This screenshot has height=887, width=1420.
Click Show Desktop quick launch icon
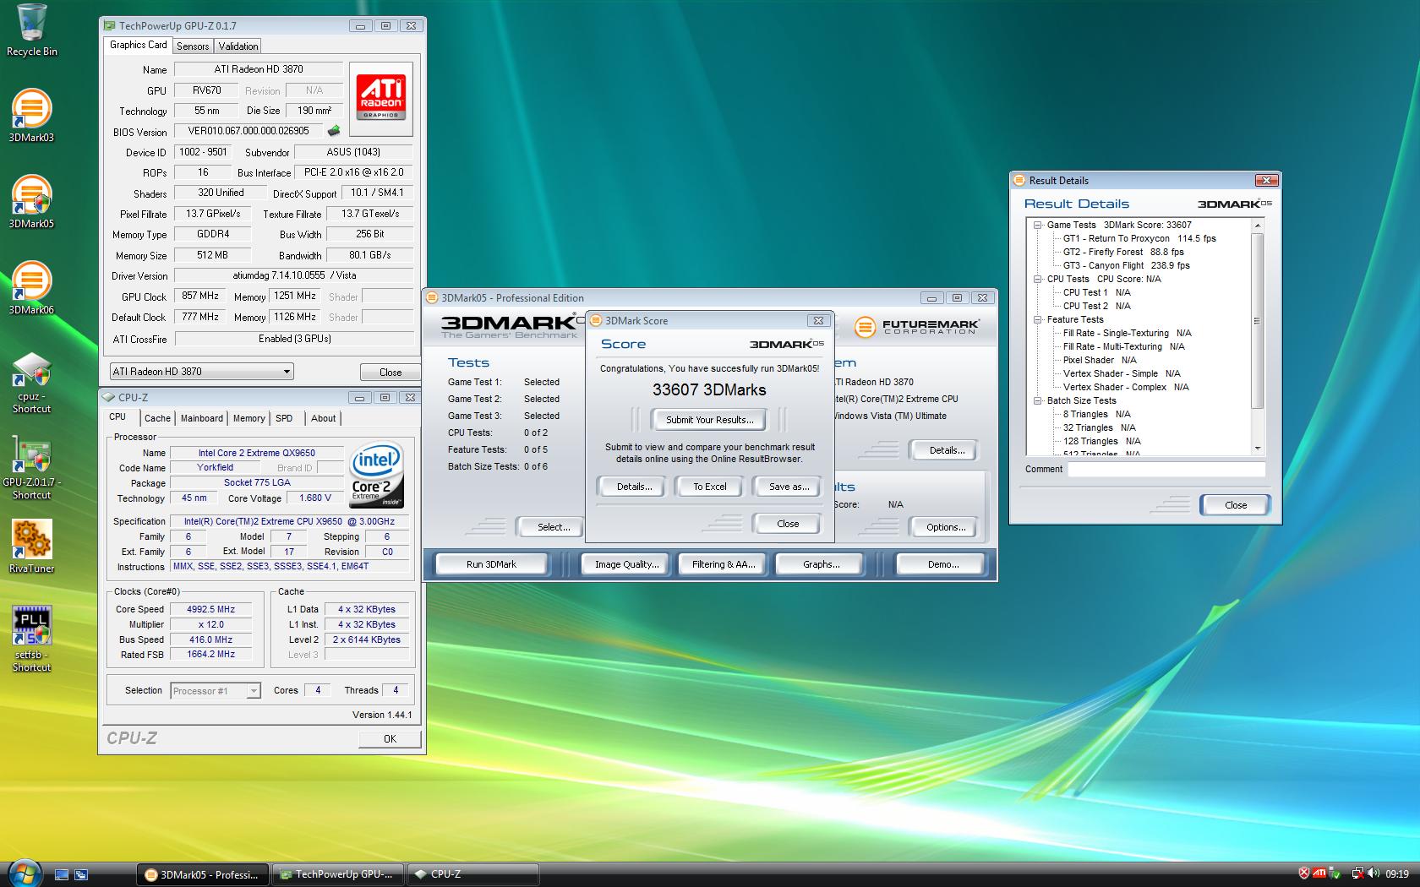[62, 874]
